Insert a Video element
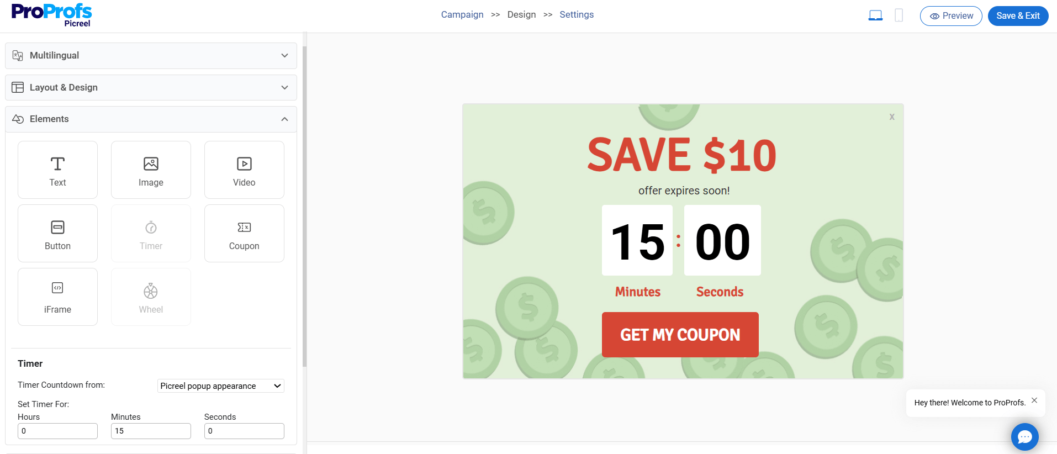This screenshot has width=1057, height=454. click(x=244, y=170)
